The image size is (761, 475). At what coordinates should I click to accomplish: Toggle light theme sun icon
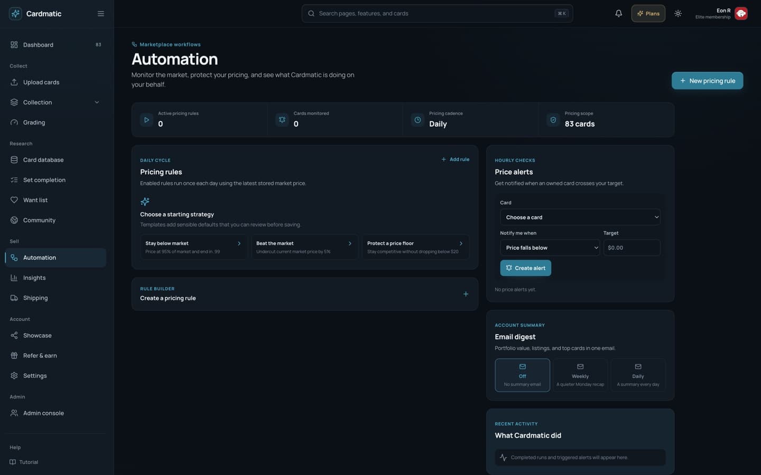678,14
